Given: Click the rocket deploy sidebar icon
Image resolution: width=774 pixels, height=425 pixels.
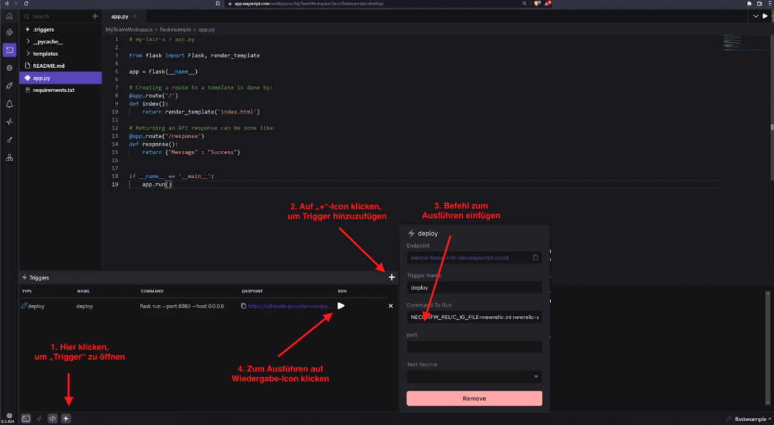Looking at the screenshot, I should [9, 86].
